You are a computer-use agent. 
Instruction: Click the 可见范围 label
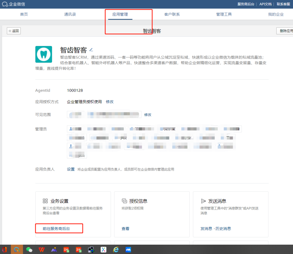(43, 115)
